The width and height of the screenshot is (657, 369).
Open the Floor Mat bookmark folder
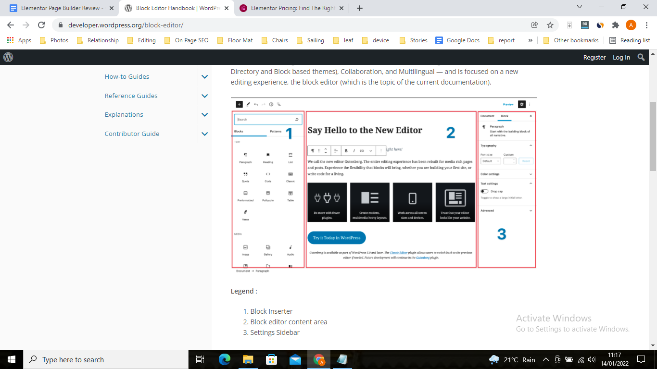coord(235,40)
